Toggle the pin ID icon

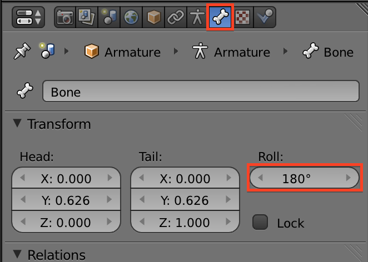click(x=21, y=52)
